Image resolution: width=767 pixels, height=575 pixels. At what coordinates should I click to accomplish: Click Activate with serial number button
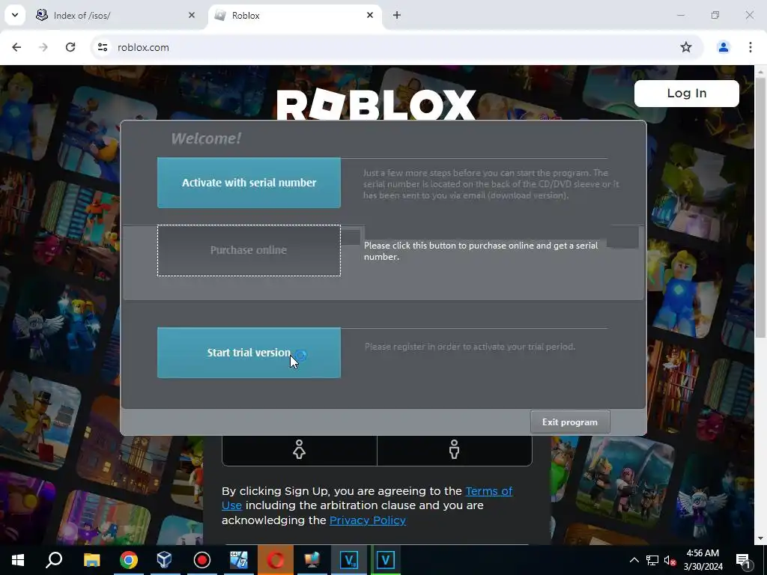click(249, 183)
